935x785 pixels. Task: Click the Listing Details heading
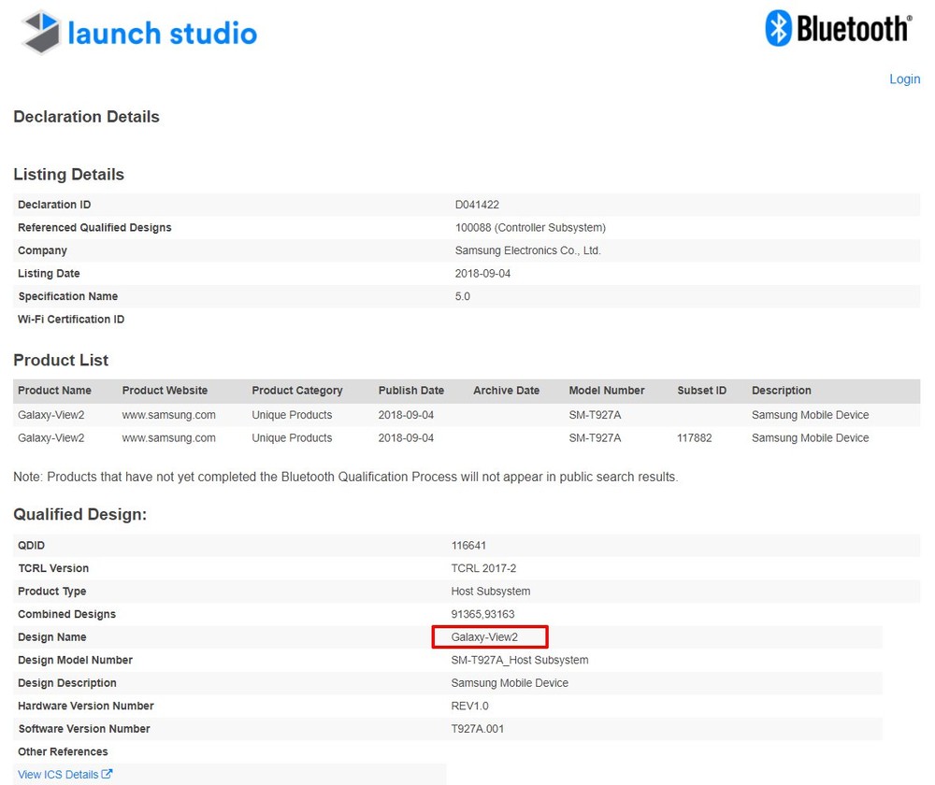click(x=68, y=175)
